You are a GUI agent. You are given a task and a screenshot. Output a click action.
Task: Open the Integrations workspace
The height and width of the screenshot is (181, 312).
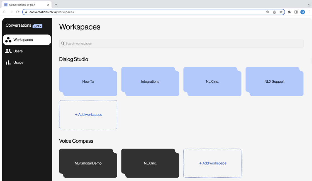point(150,82)
